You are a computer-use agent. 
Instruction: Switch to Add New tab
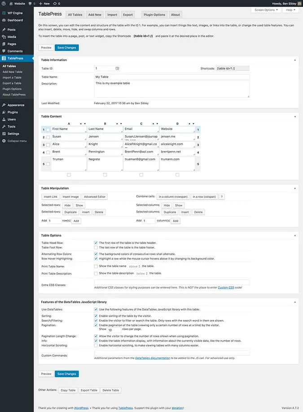tap(95, 15)
